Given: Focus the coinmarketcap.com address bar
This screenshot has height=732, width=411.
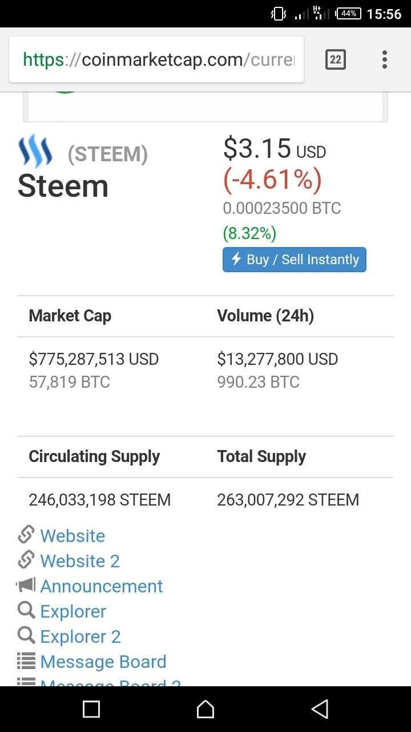Looking at the screenshot, I should [157, 59].
